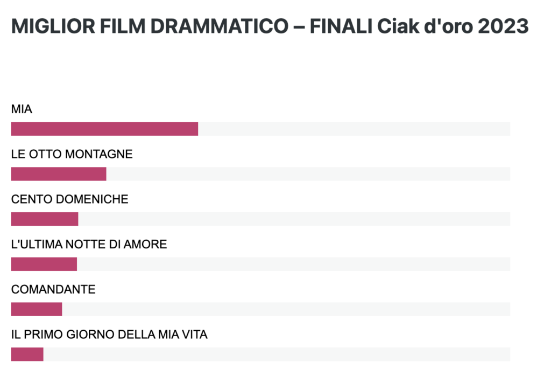This screenshot has width=551, height=376.
Task: Click the empty track of MIA's bar
Action: (354, 129)
